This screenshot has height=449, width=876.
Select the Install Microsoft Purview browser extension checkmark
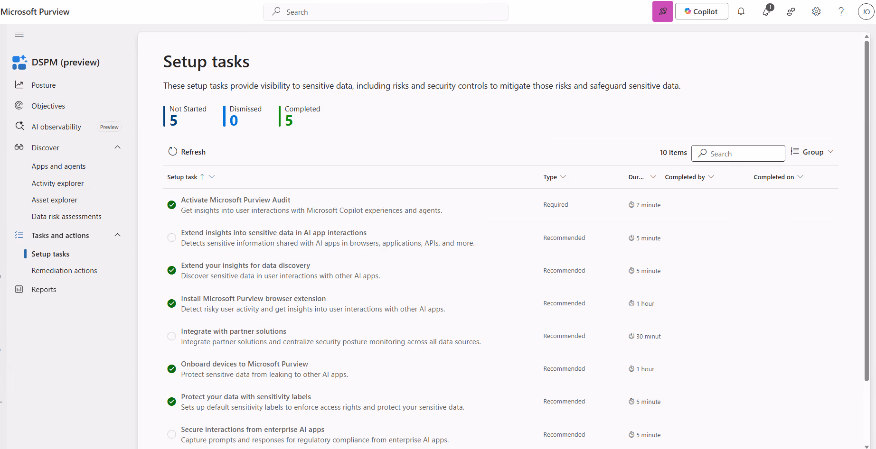pos(172,303)
